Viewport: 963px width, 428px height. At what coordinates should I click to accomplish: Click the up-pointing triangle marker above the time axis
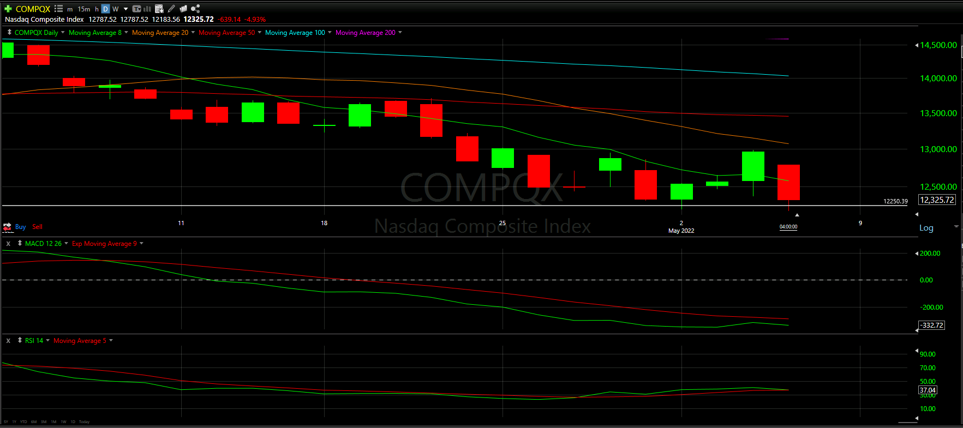click(x=797, y=215)
